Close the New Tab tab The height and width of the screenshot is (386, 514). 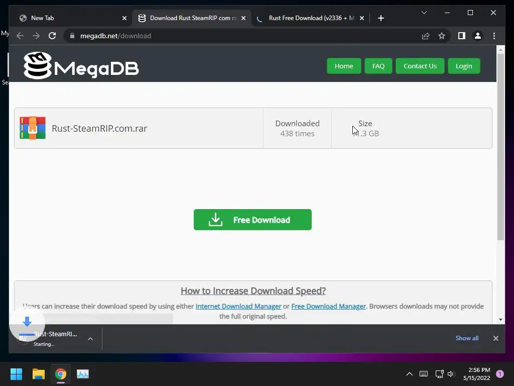point(124,18)
